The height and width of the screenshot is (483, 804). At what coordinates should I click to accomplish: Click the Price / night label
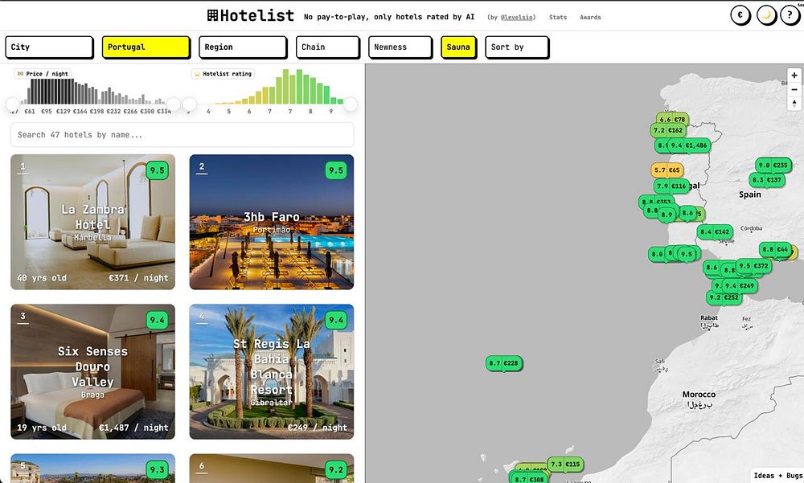point(43,74)
